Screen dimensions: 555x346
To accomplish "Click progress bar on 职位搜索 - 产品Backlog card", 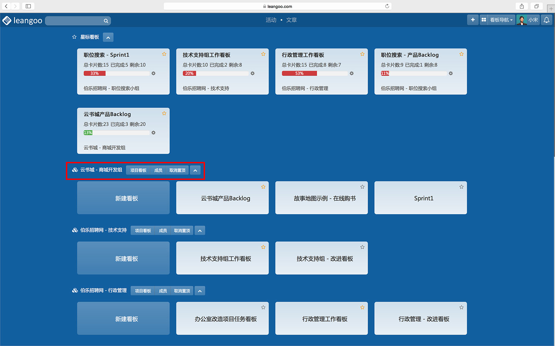I will pos(413,73).
